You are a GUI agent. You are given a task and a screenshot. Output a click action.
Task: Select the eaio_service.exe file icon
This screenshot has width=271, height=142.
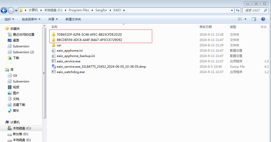coord(54,61)
